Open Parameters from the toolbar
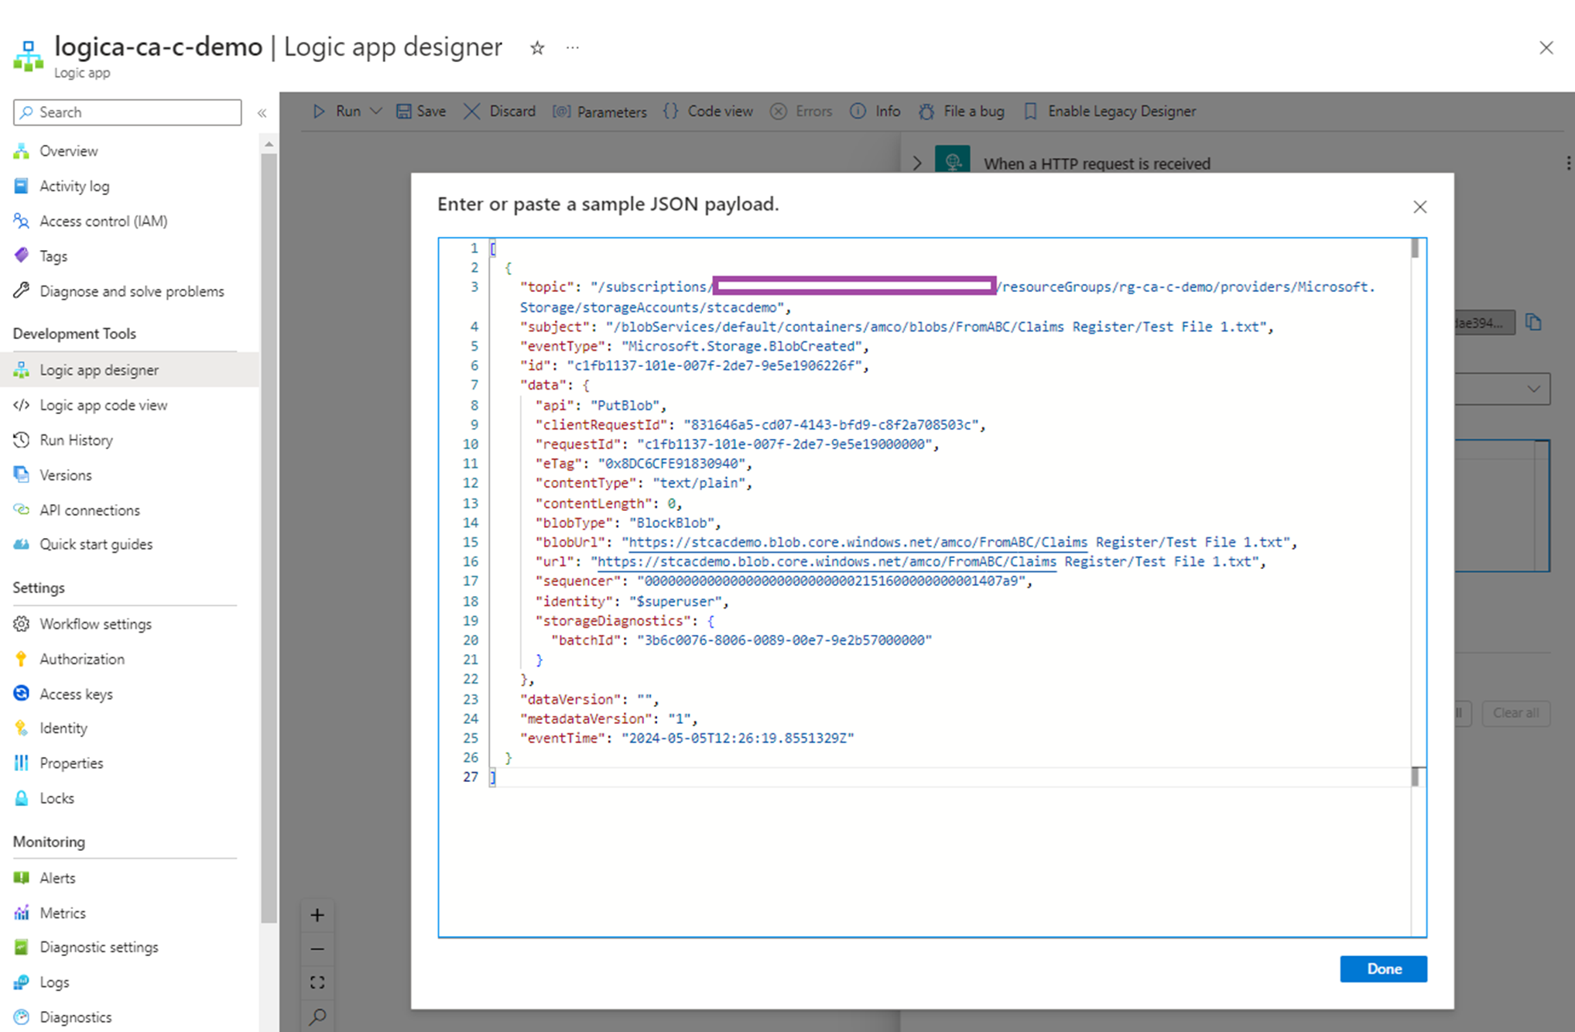Image resolution: width=1575 pixels, height=1032 pixels. point(599,111)
